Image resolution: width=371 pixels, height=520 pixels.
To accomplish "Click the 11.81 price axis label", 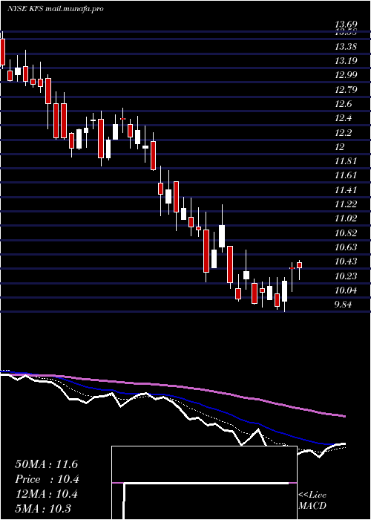I will coord(346,161).
